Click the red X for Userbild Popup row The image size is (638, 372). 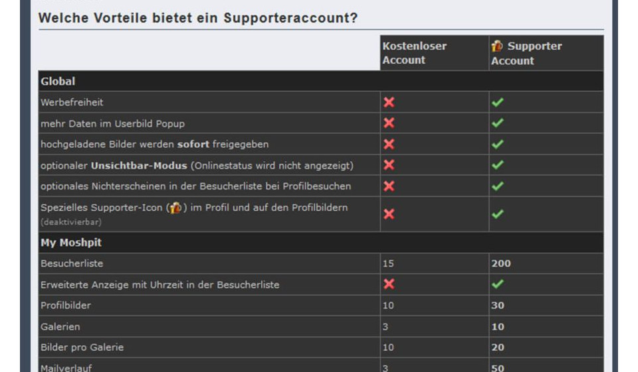point(389,123)
